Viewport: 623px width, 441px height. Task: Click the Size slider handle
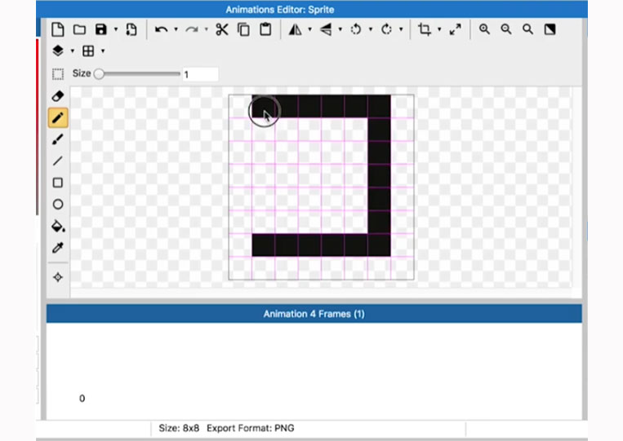(x=99, y=73)
